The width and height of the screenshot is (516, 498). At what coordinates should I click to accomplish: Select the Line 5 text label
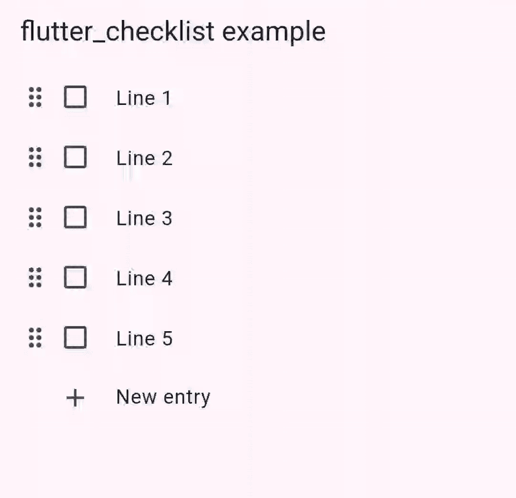(x=144, y=338)
